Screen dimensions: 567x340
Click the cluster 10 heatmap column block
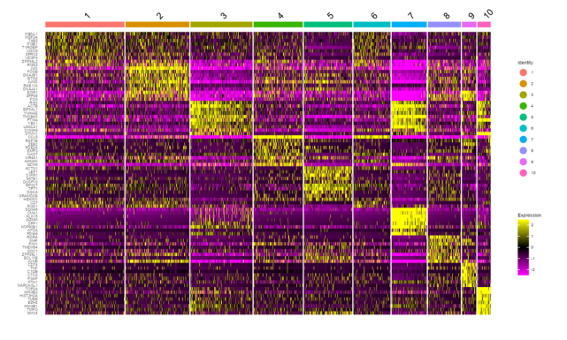[x=484, y=173]
